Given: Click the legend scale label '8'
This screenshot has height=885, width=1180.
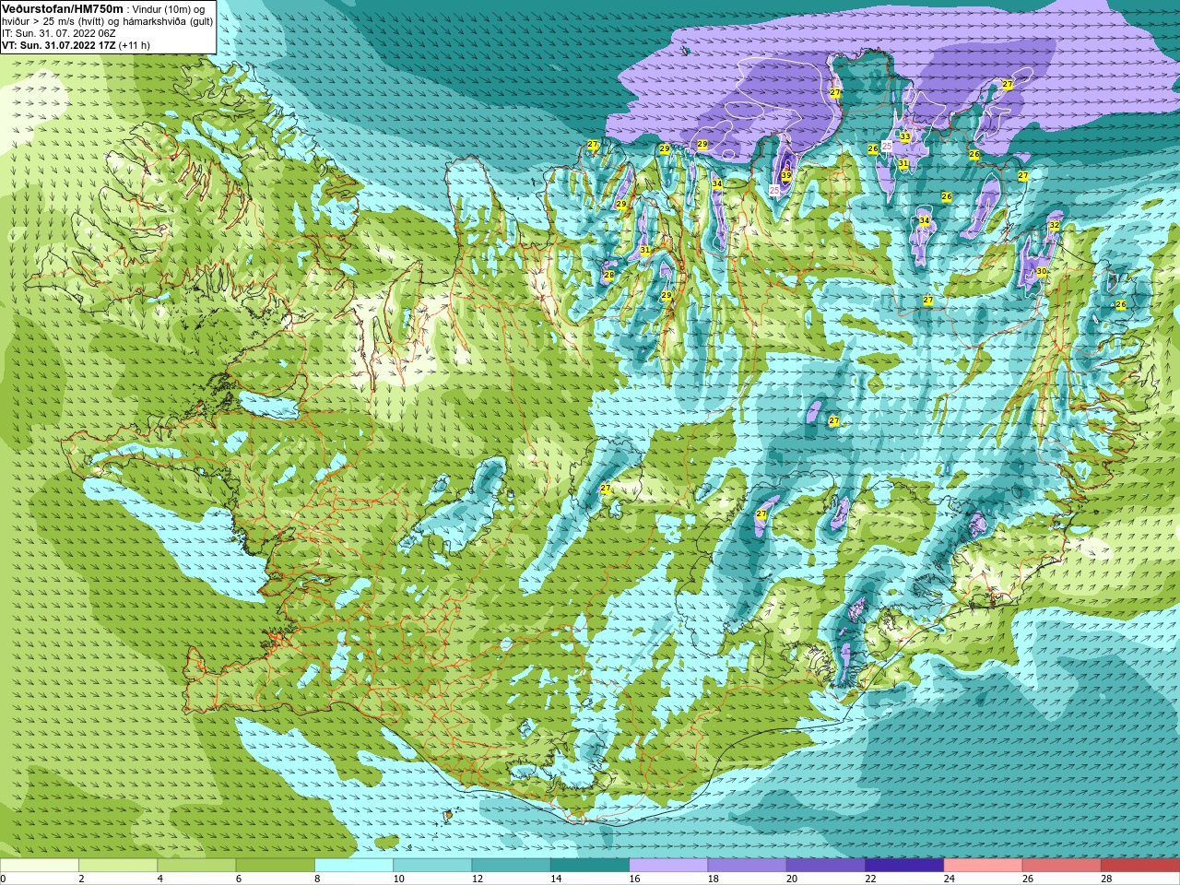Looking at the screenshot, I should [x=318, y=879].
